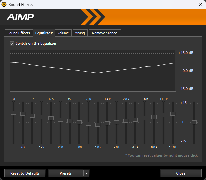Click the Presets button
Image resolution: width=206 pixels, height=180 pixels.
66,173
